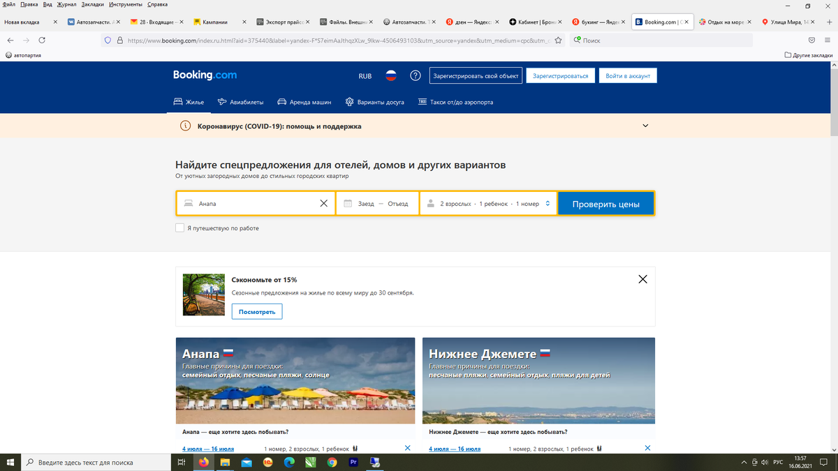This screenshot has height=471, width=838.
Task: Open Такси от/до аэропорта tab
Action: coord(455,103)
